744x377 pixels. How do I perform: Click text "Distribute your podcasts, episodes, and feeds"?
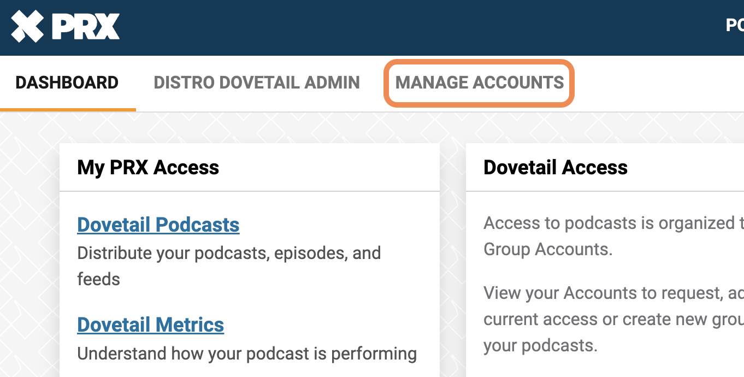coord(229,266)
